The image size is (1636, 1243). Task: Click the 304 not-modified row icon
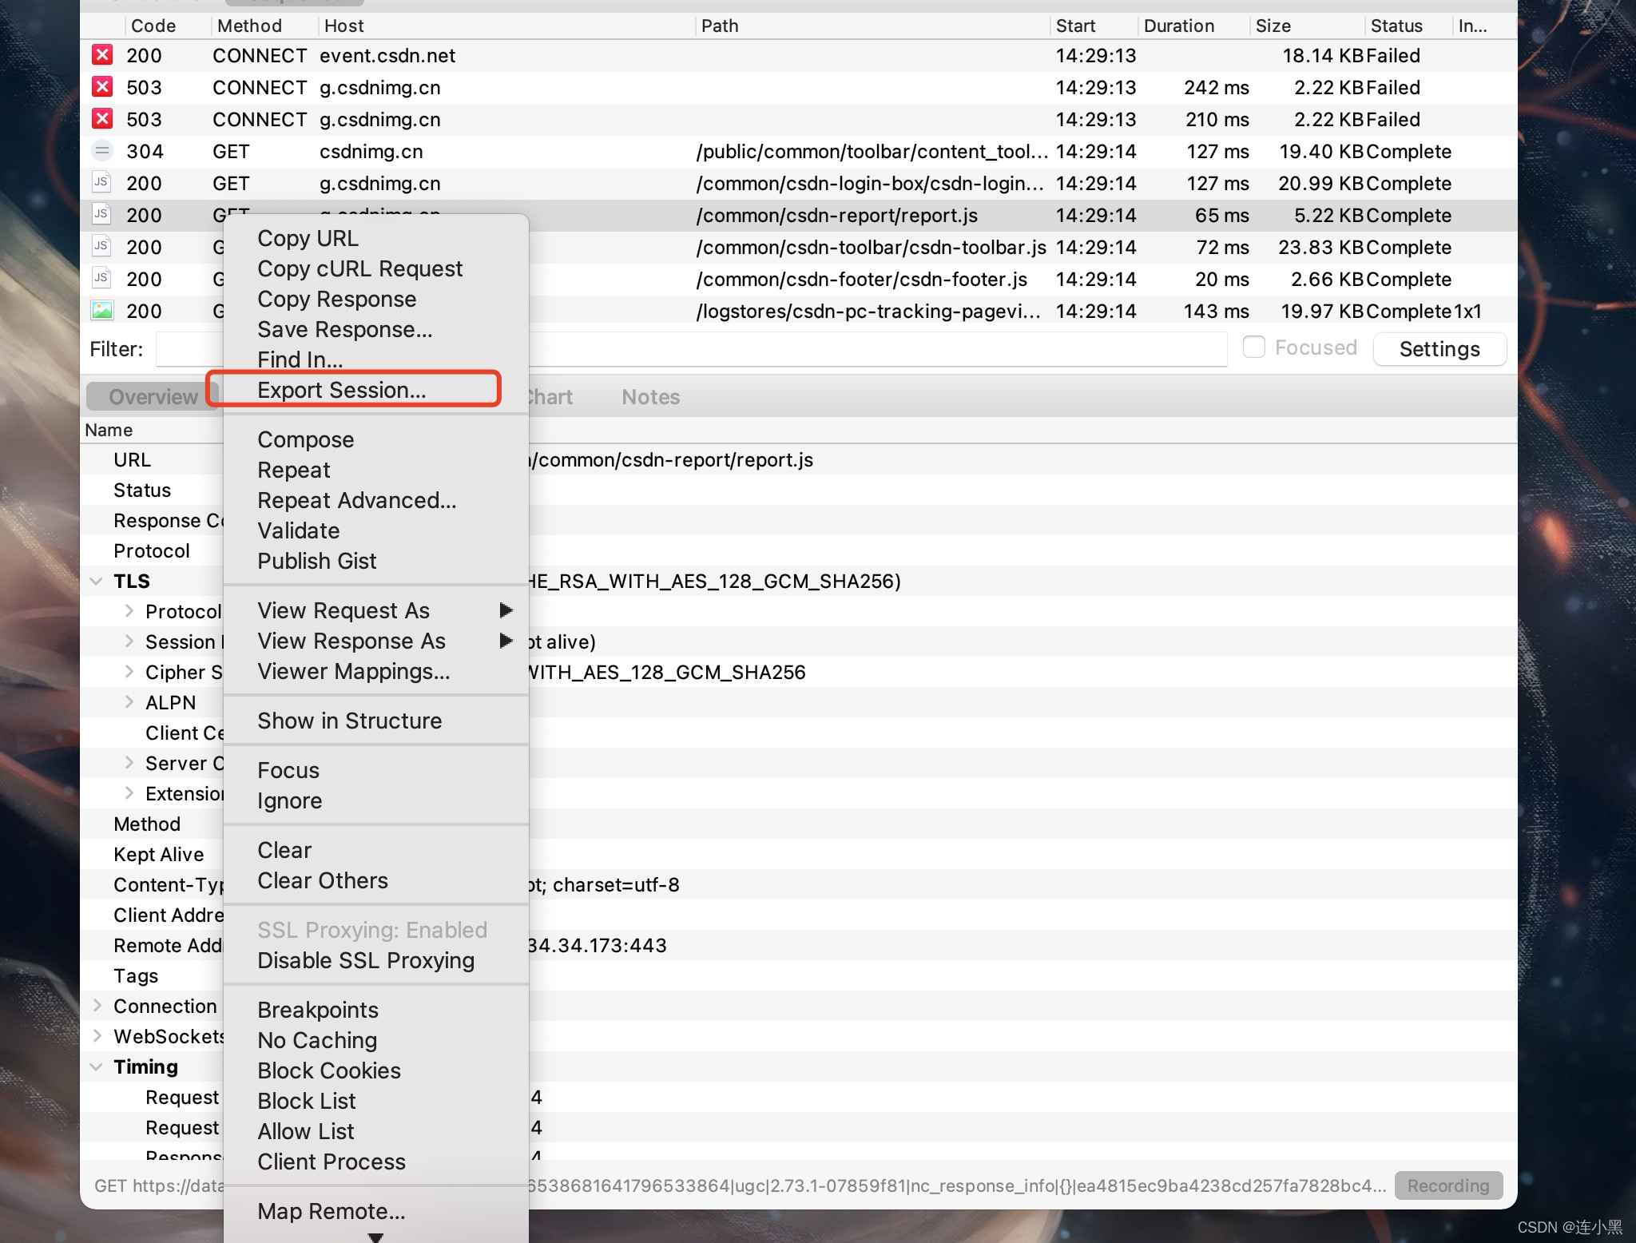(102, 151)
